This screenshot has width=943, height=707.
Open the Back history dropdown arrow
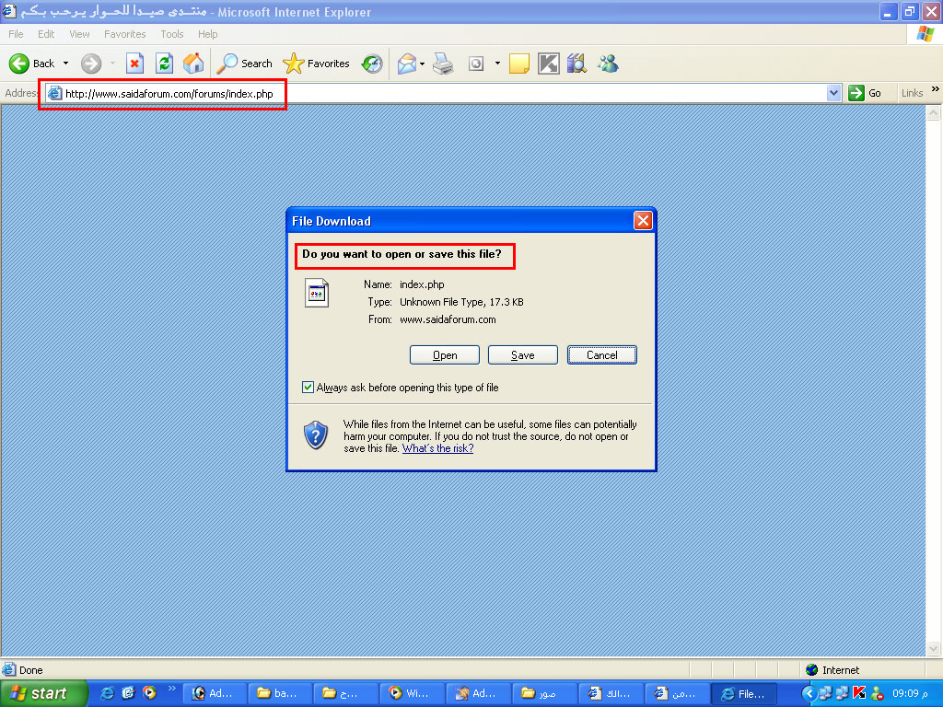(x=65, y=64)
